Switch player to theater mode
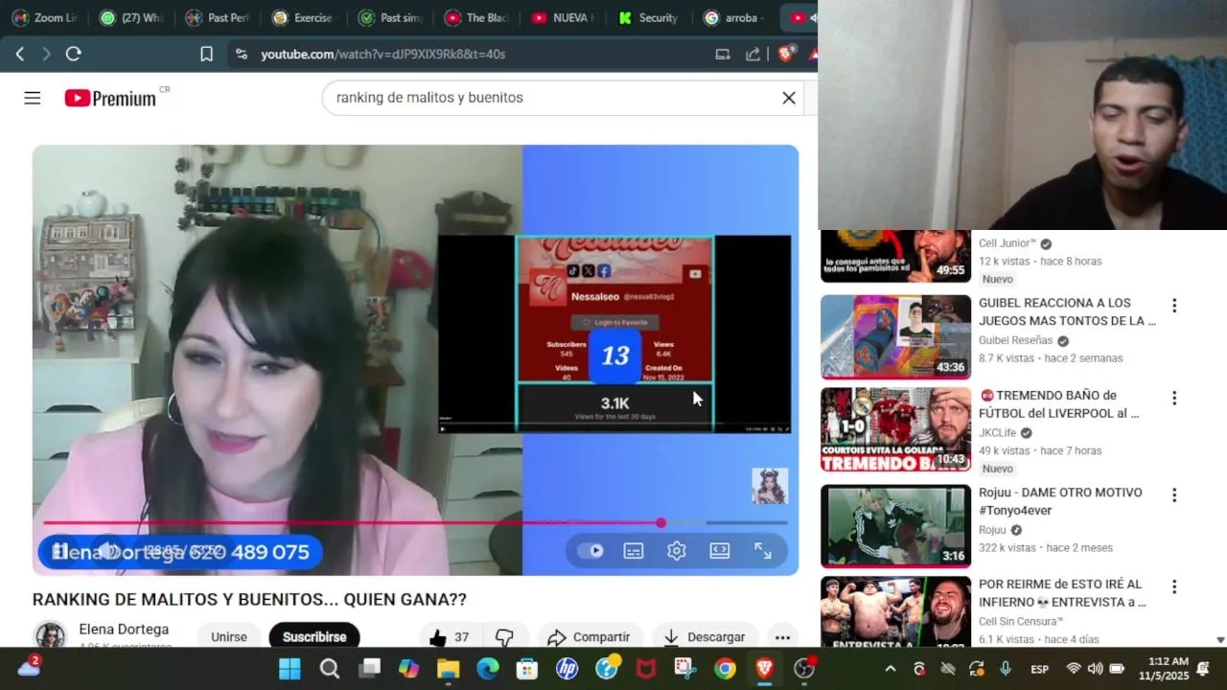The height and width of the screenshot is (690, 1227). [x=720, y=551]
